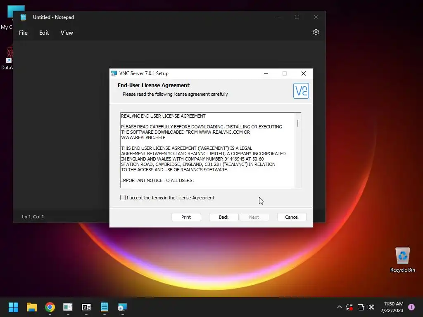423x317 pixels.
Task: Go Back in VNC Server setup
Action: point(223,217)
